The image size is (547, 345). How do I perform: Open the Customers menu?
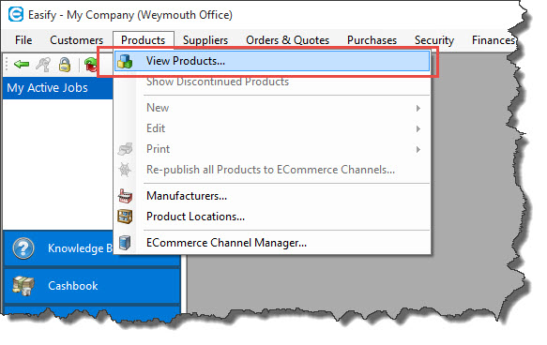[x=76, y=40]
